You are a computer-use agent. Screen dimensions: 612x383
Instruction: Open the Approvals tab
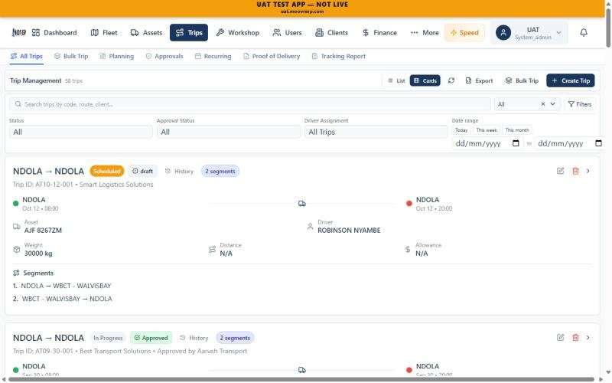click(164, 56)
